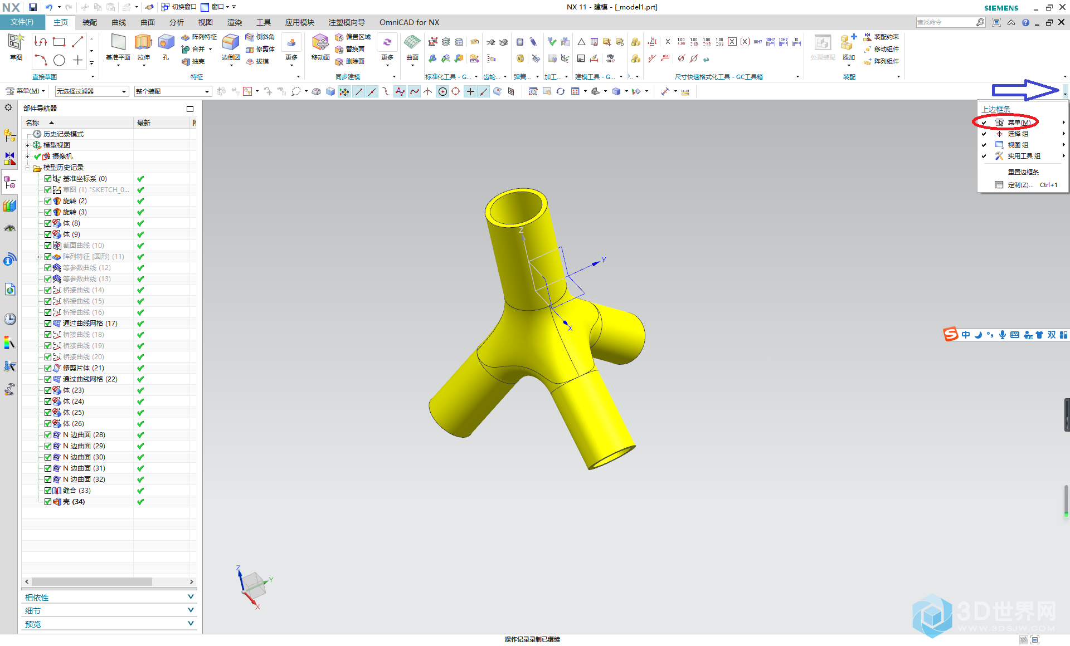
Task: Click the 阵列组件 pattern component tool
Action: [881, 61]
